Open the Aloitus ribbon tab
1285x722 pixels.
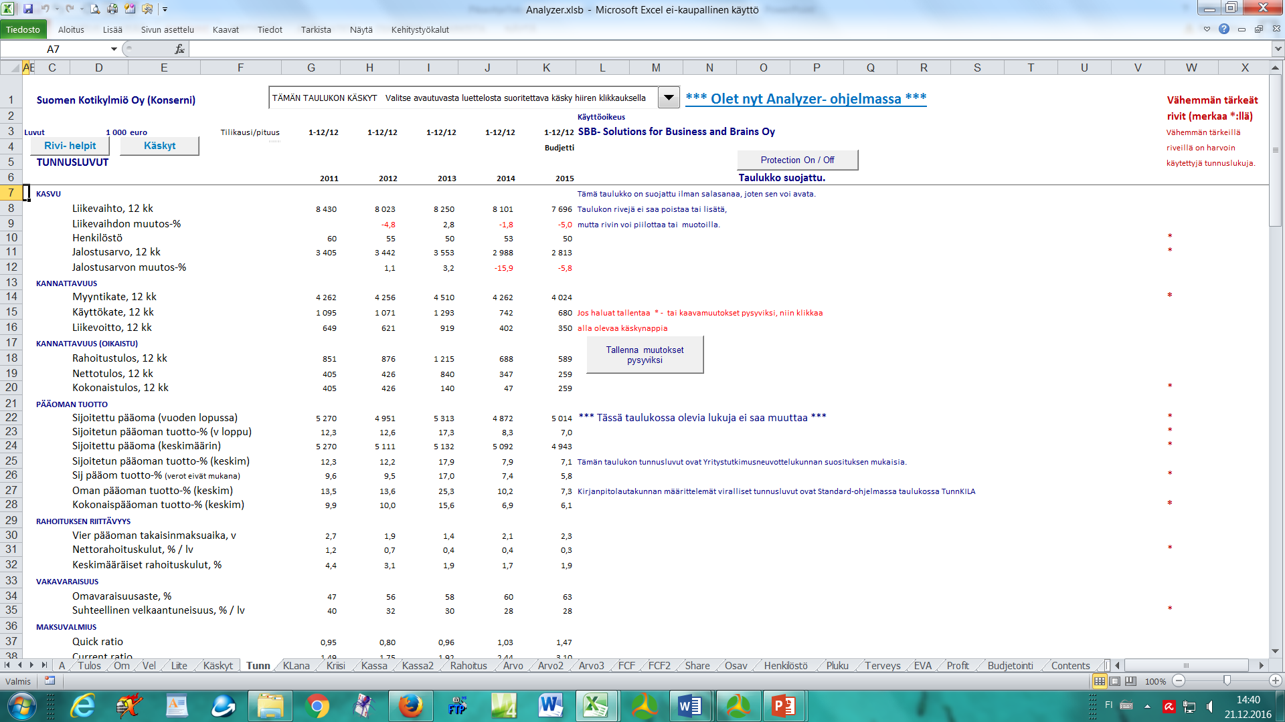click(x=71, y=29)
